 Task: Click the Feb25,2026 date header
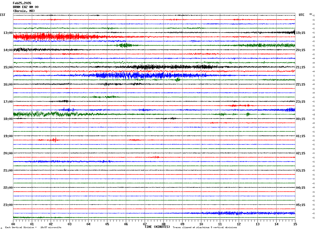pos(22,3)
